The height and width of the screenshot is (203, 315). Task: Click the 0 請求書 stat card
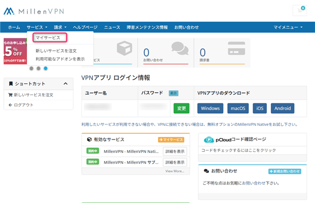tap(222, 53)
